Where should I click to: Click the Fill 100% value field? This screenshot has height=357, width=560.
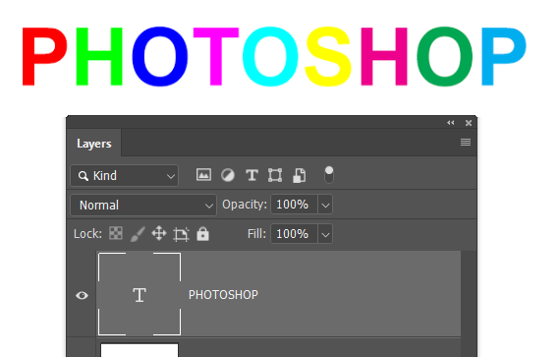tap(294, 234)
